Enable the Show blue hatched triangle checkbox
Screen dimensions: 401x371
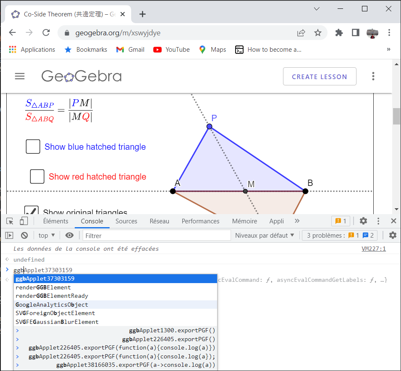pyautogui.click(x=33, y=147)
